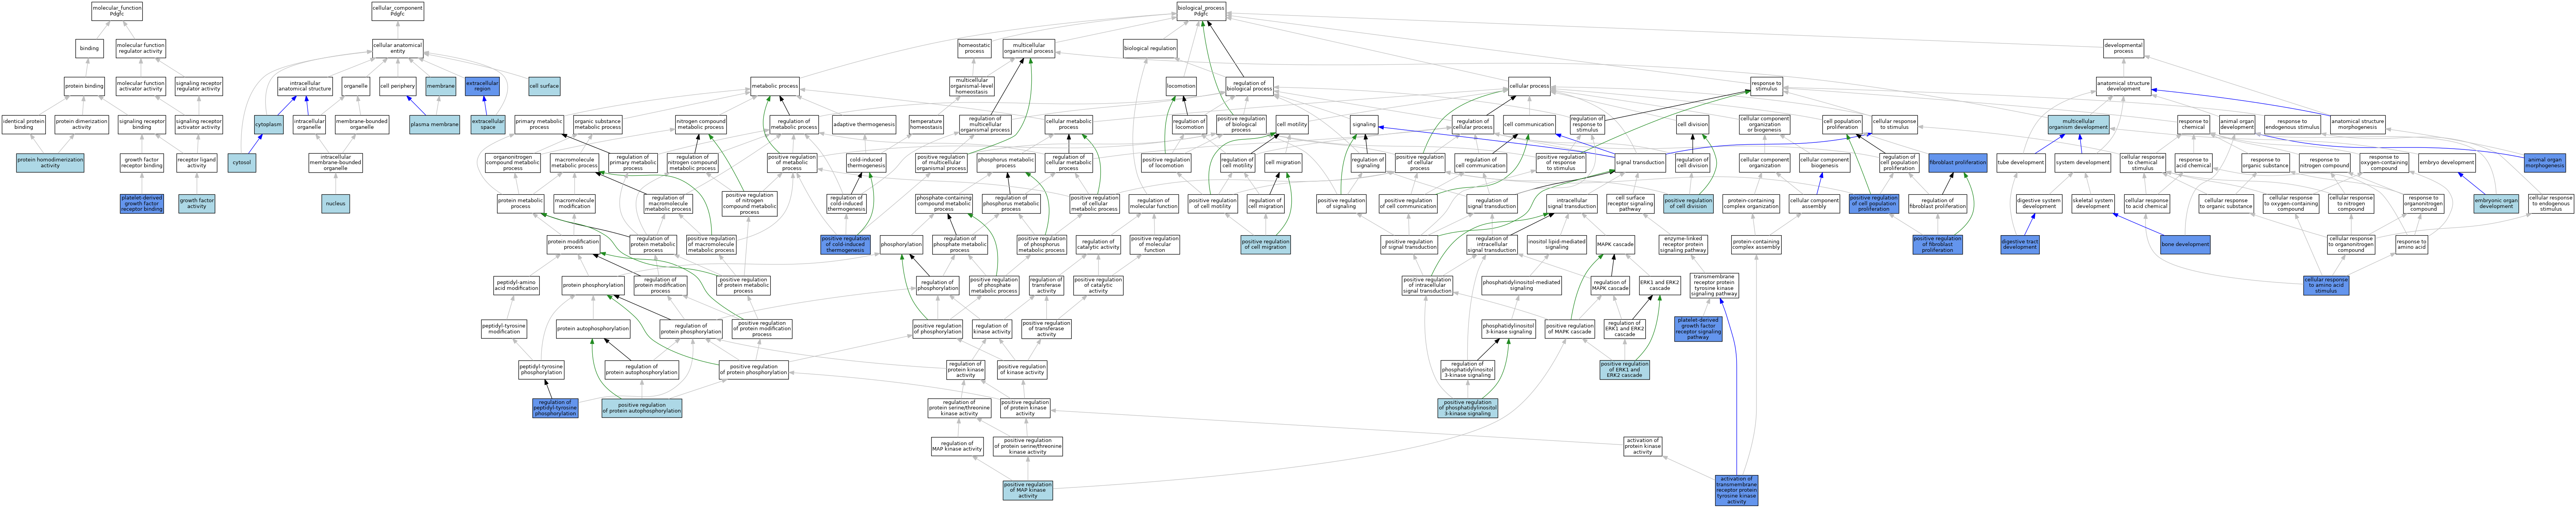This screenshot has width=2576, height=508.
Task: Click the 'plasma membrane' node
Action: click(x=434, y=125)
